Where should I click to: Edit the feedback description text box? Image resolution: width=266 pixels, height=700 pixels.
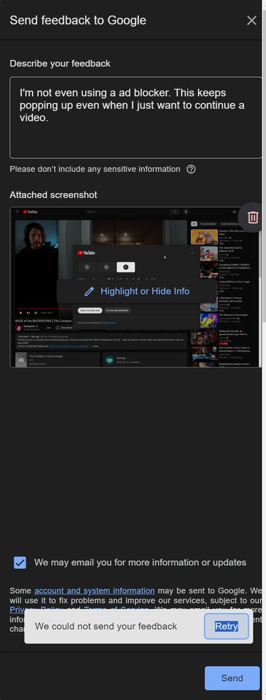click(x=136, y=118)
